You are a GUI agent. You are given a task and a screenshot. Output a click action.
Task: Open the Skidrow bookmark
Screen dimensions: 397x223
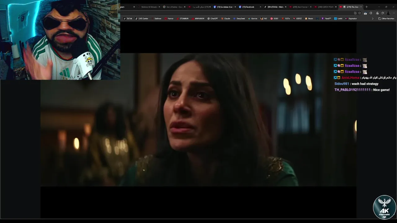click(x=156, y=19)
